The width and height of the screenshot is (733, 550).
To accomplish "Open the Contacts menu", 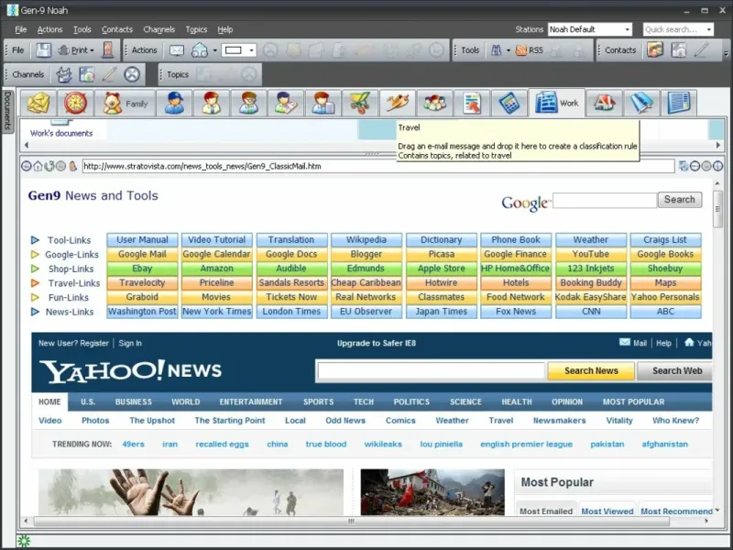I will coord(117,29).
